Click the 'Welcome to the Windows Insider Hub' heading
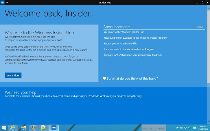Viewport: 210px width, 131px height. coord(39,33)
